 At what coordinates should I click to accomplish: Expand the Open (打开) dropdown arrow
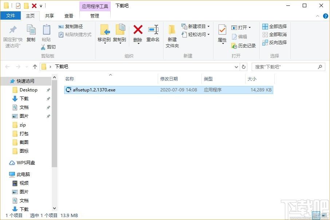pyautogui.click(x=250, y=28)
